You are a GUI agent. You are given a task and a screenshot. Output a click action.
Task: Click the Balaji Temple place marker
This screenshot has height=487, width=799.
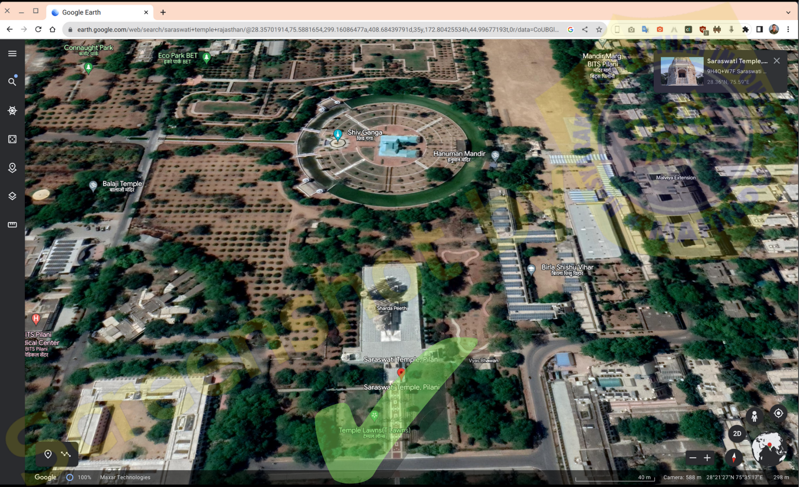point(93,186)
